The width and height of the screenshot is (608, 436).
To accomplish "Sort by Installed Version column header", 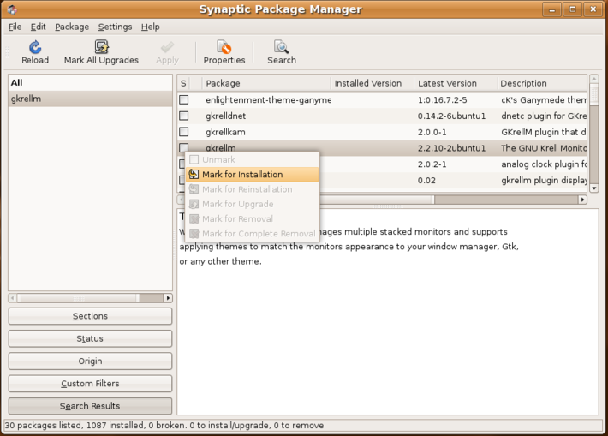I will (x=373, y=83).
